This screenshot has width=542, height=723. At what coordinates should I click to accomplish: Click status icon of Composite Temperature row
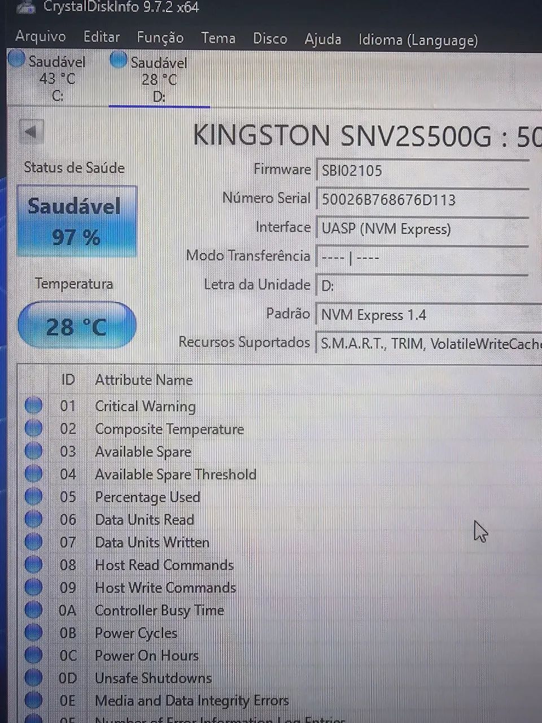click(33, 428)
